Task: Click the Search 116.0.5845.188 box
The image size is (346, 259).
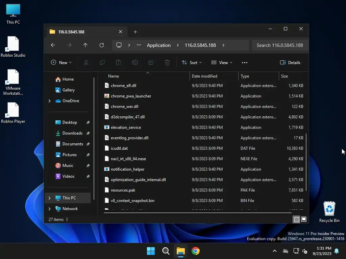Action: 280,45
